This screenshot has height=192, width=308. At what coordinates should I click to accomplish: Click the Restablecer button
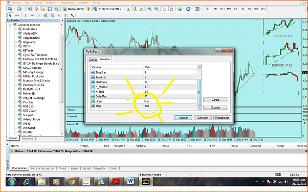pyautogui.click(x=222, y=118)
